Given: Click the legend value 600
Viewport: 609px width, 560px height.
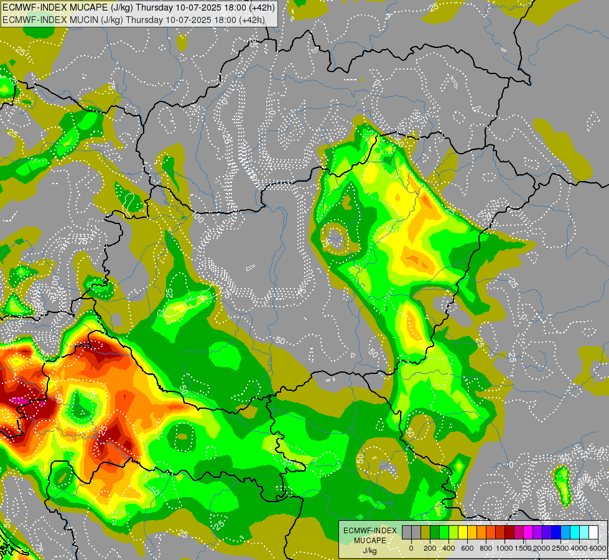Looking at the screenshot, I should click(x=467, y=548).
